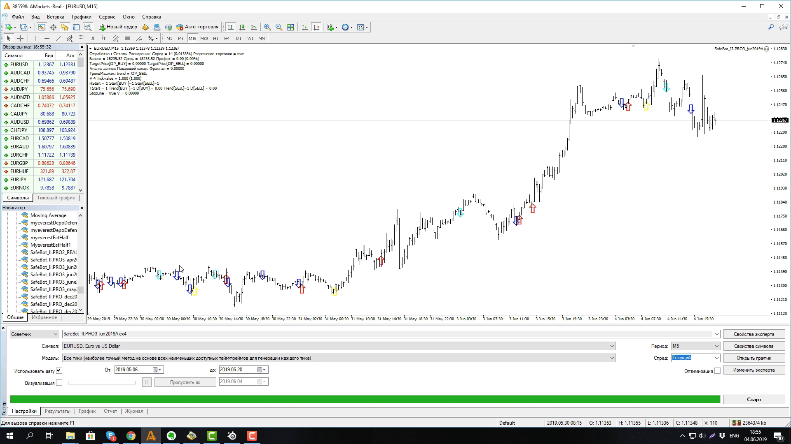Click the tile windows icon
The width and height of the screenshot is (791, 444).
click(x=290, y=27)
